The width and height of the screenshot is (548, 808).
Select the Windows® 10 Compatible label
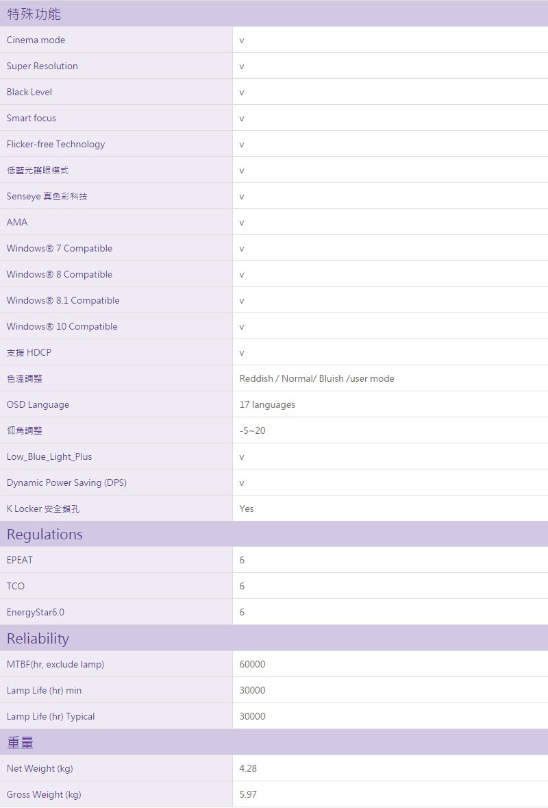tap(62, 326)
